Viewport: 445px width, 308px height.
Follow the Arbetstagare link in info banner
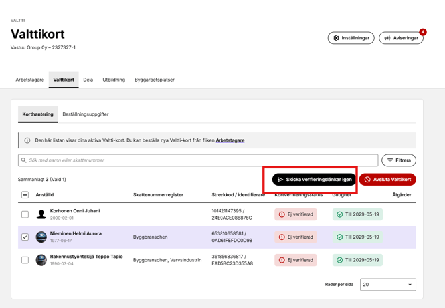[x=230, y=140]
